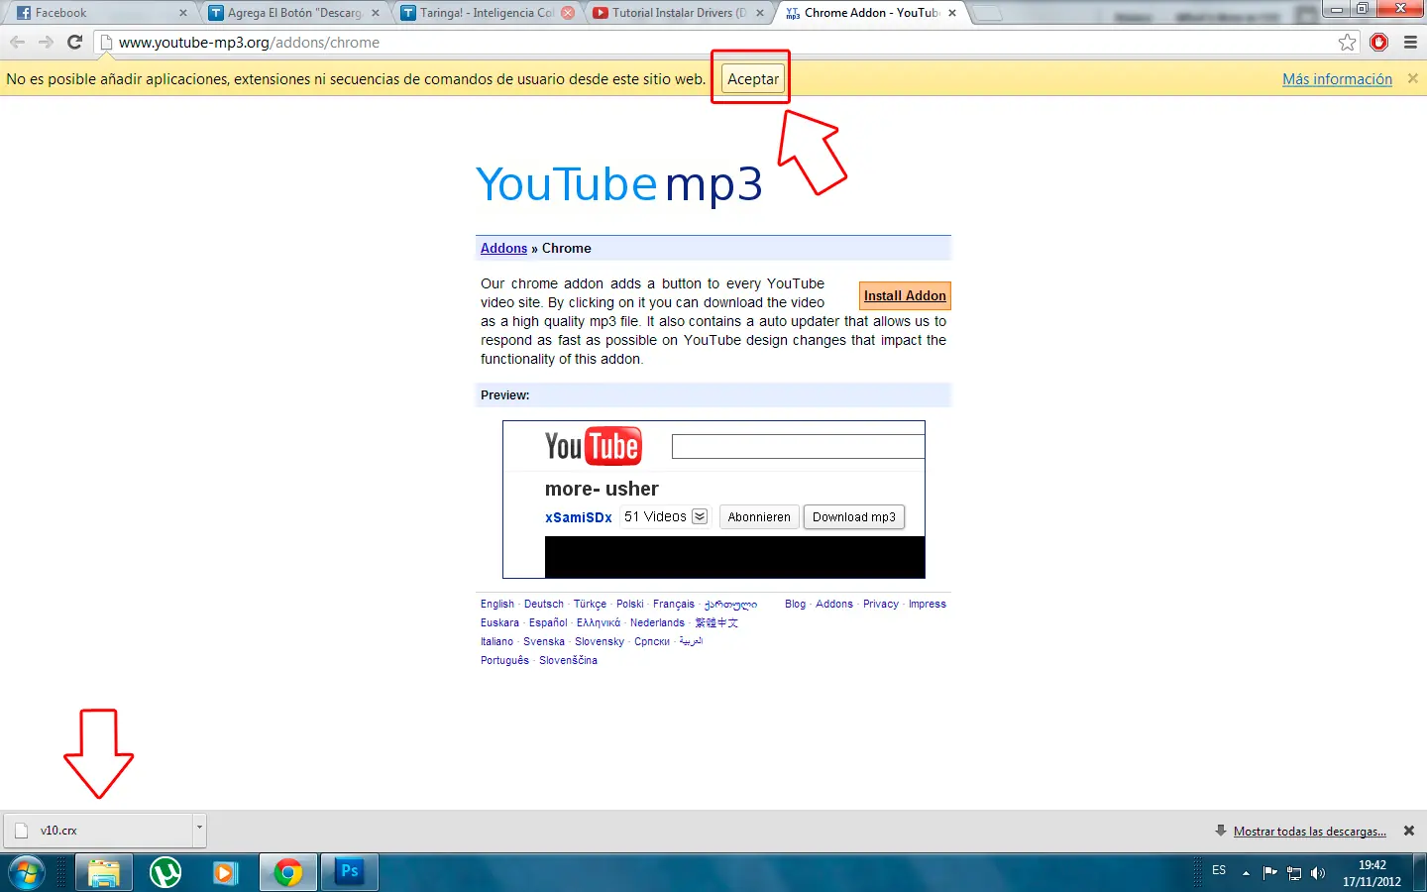1427x892 pixels.
Task: Open the Addons footer link
Action: 834,604
